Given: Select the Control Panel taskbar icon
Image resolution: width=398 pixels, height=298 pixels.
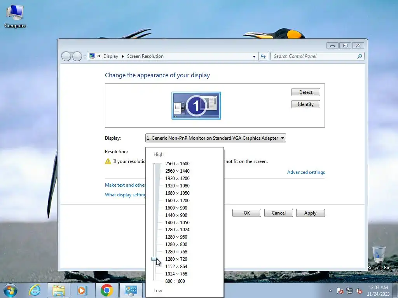Looking at the screenshot, I should (131, 290).
